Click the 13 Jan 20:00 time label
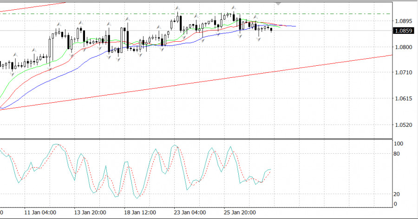 click(x=90, y=213)
